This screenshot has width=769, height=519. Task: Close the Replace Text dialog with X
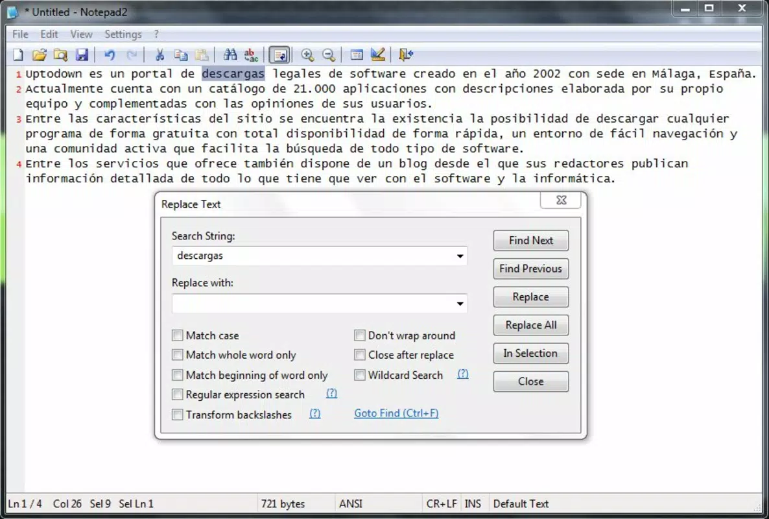[561, 200]
